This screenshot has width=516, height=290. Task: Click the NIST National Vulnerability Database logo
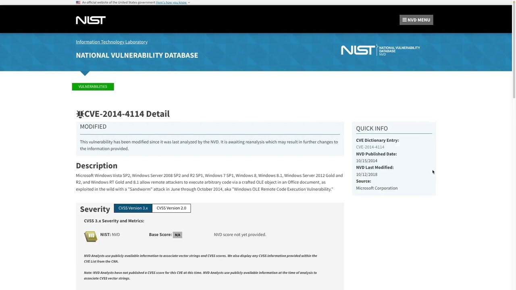coord(381,50)
